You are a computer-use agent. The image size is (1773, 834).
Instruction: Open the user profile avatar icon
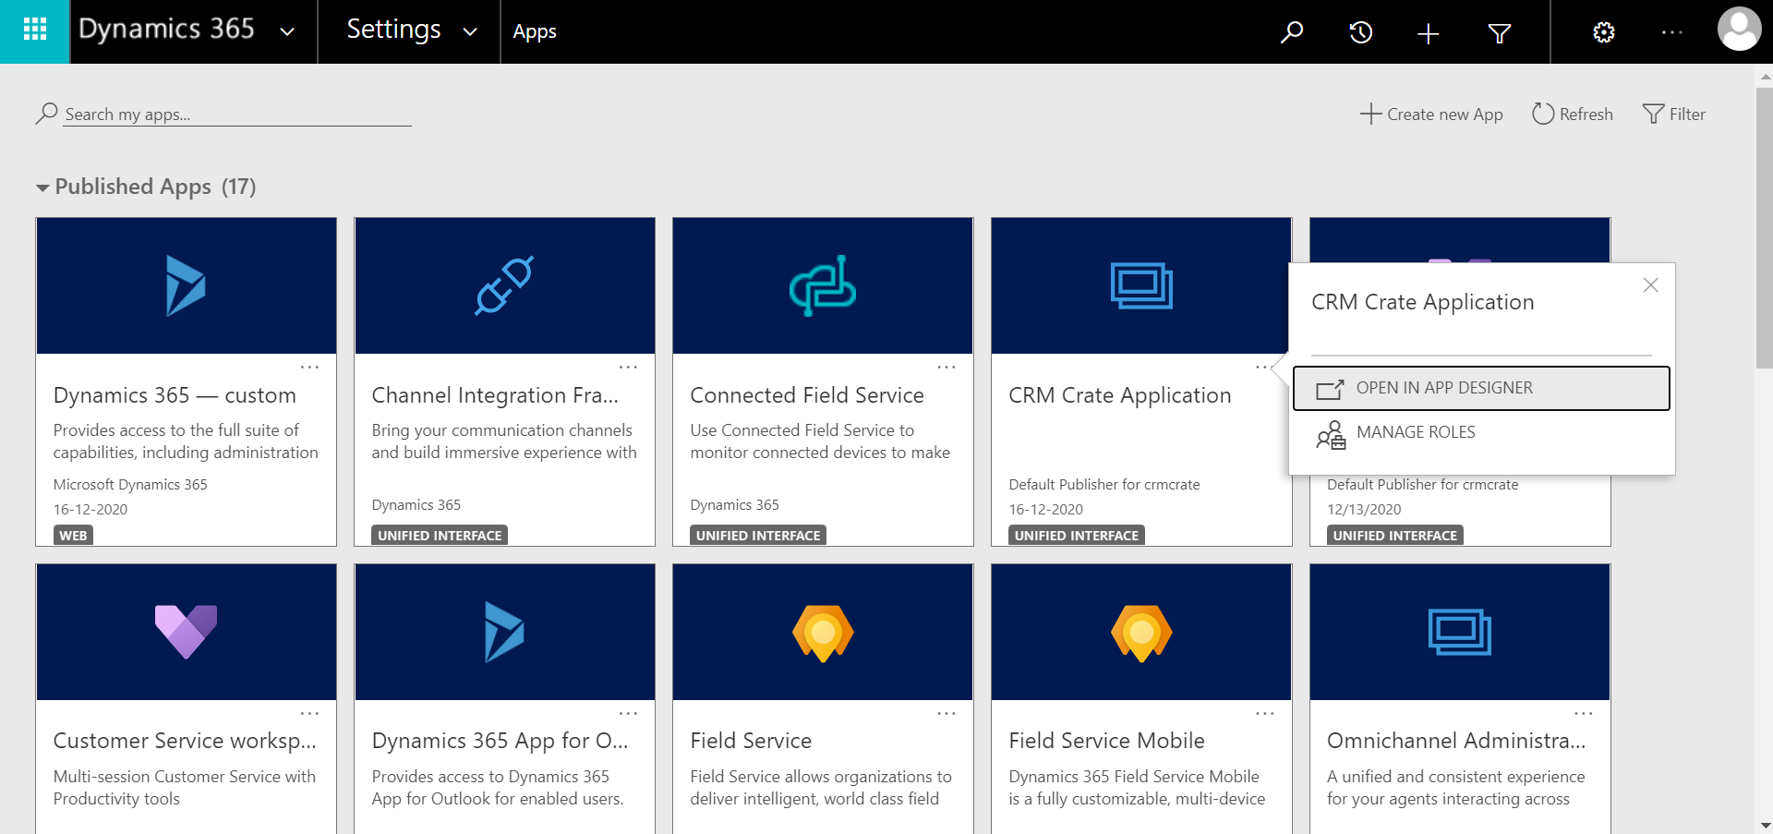(1739, 29)
